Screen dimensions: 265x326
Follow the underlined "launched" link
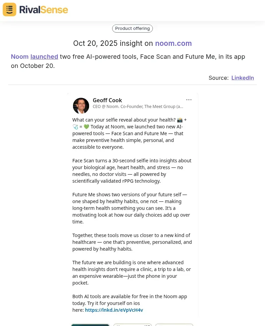coord(44,57)
